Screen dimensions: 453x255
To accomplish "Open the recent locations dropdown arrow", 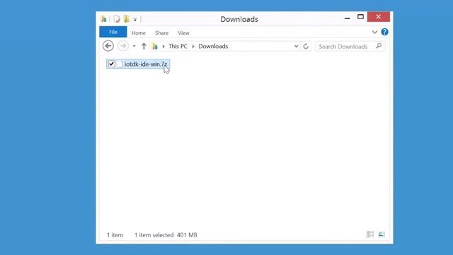I will point(134,46).
